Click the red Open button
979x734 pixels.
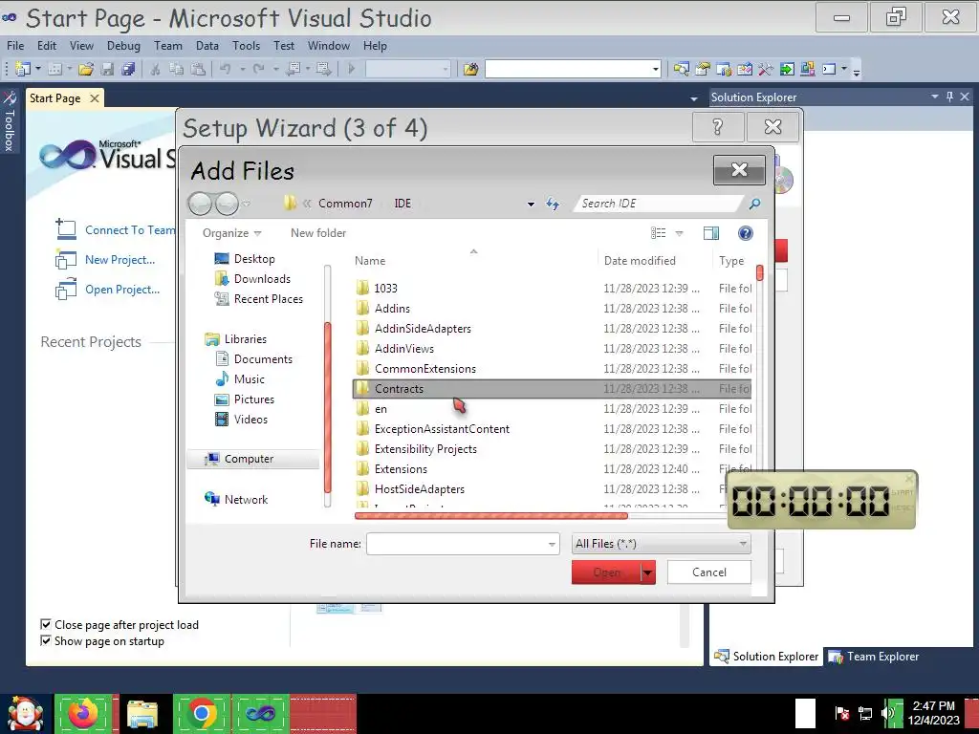pos(606,572)
